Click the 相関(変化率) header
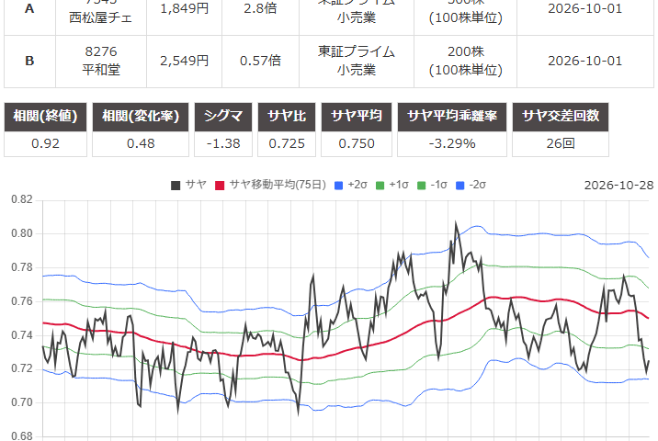The width and height of the screenshot is (658, 441). [141, 117]
